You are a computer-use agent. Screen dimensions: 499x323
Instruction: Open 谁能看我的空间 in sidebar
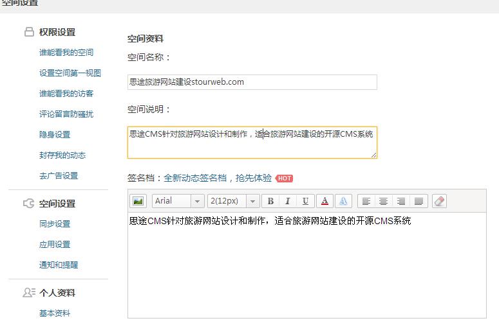(x=66, y=53)
